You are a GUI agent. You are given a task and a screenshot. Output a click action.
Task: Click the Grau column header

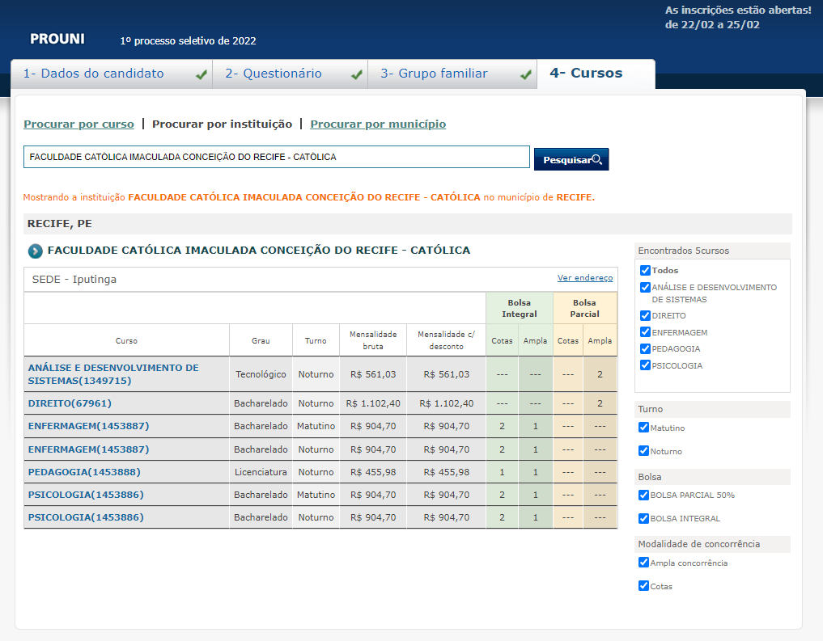coord(261,340)
